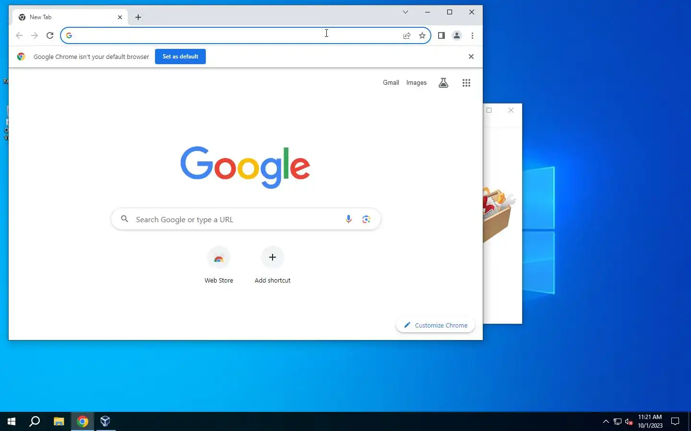Open the Windows Start menu

[x=12, y=421]
